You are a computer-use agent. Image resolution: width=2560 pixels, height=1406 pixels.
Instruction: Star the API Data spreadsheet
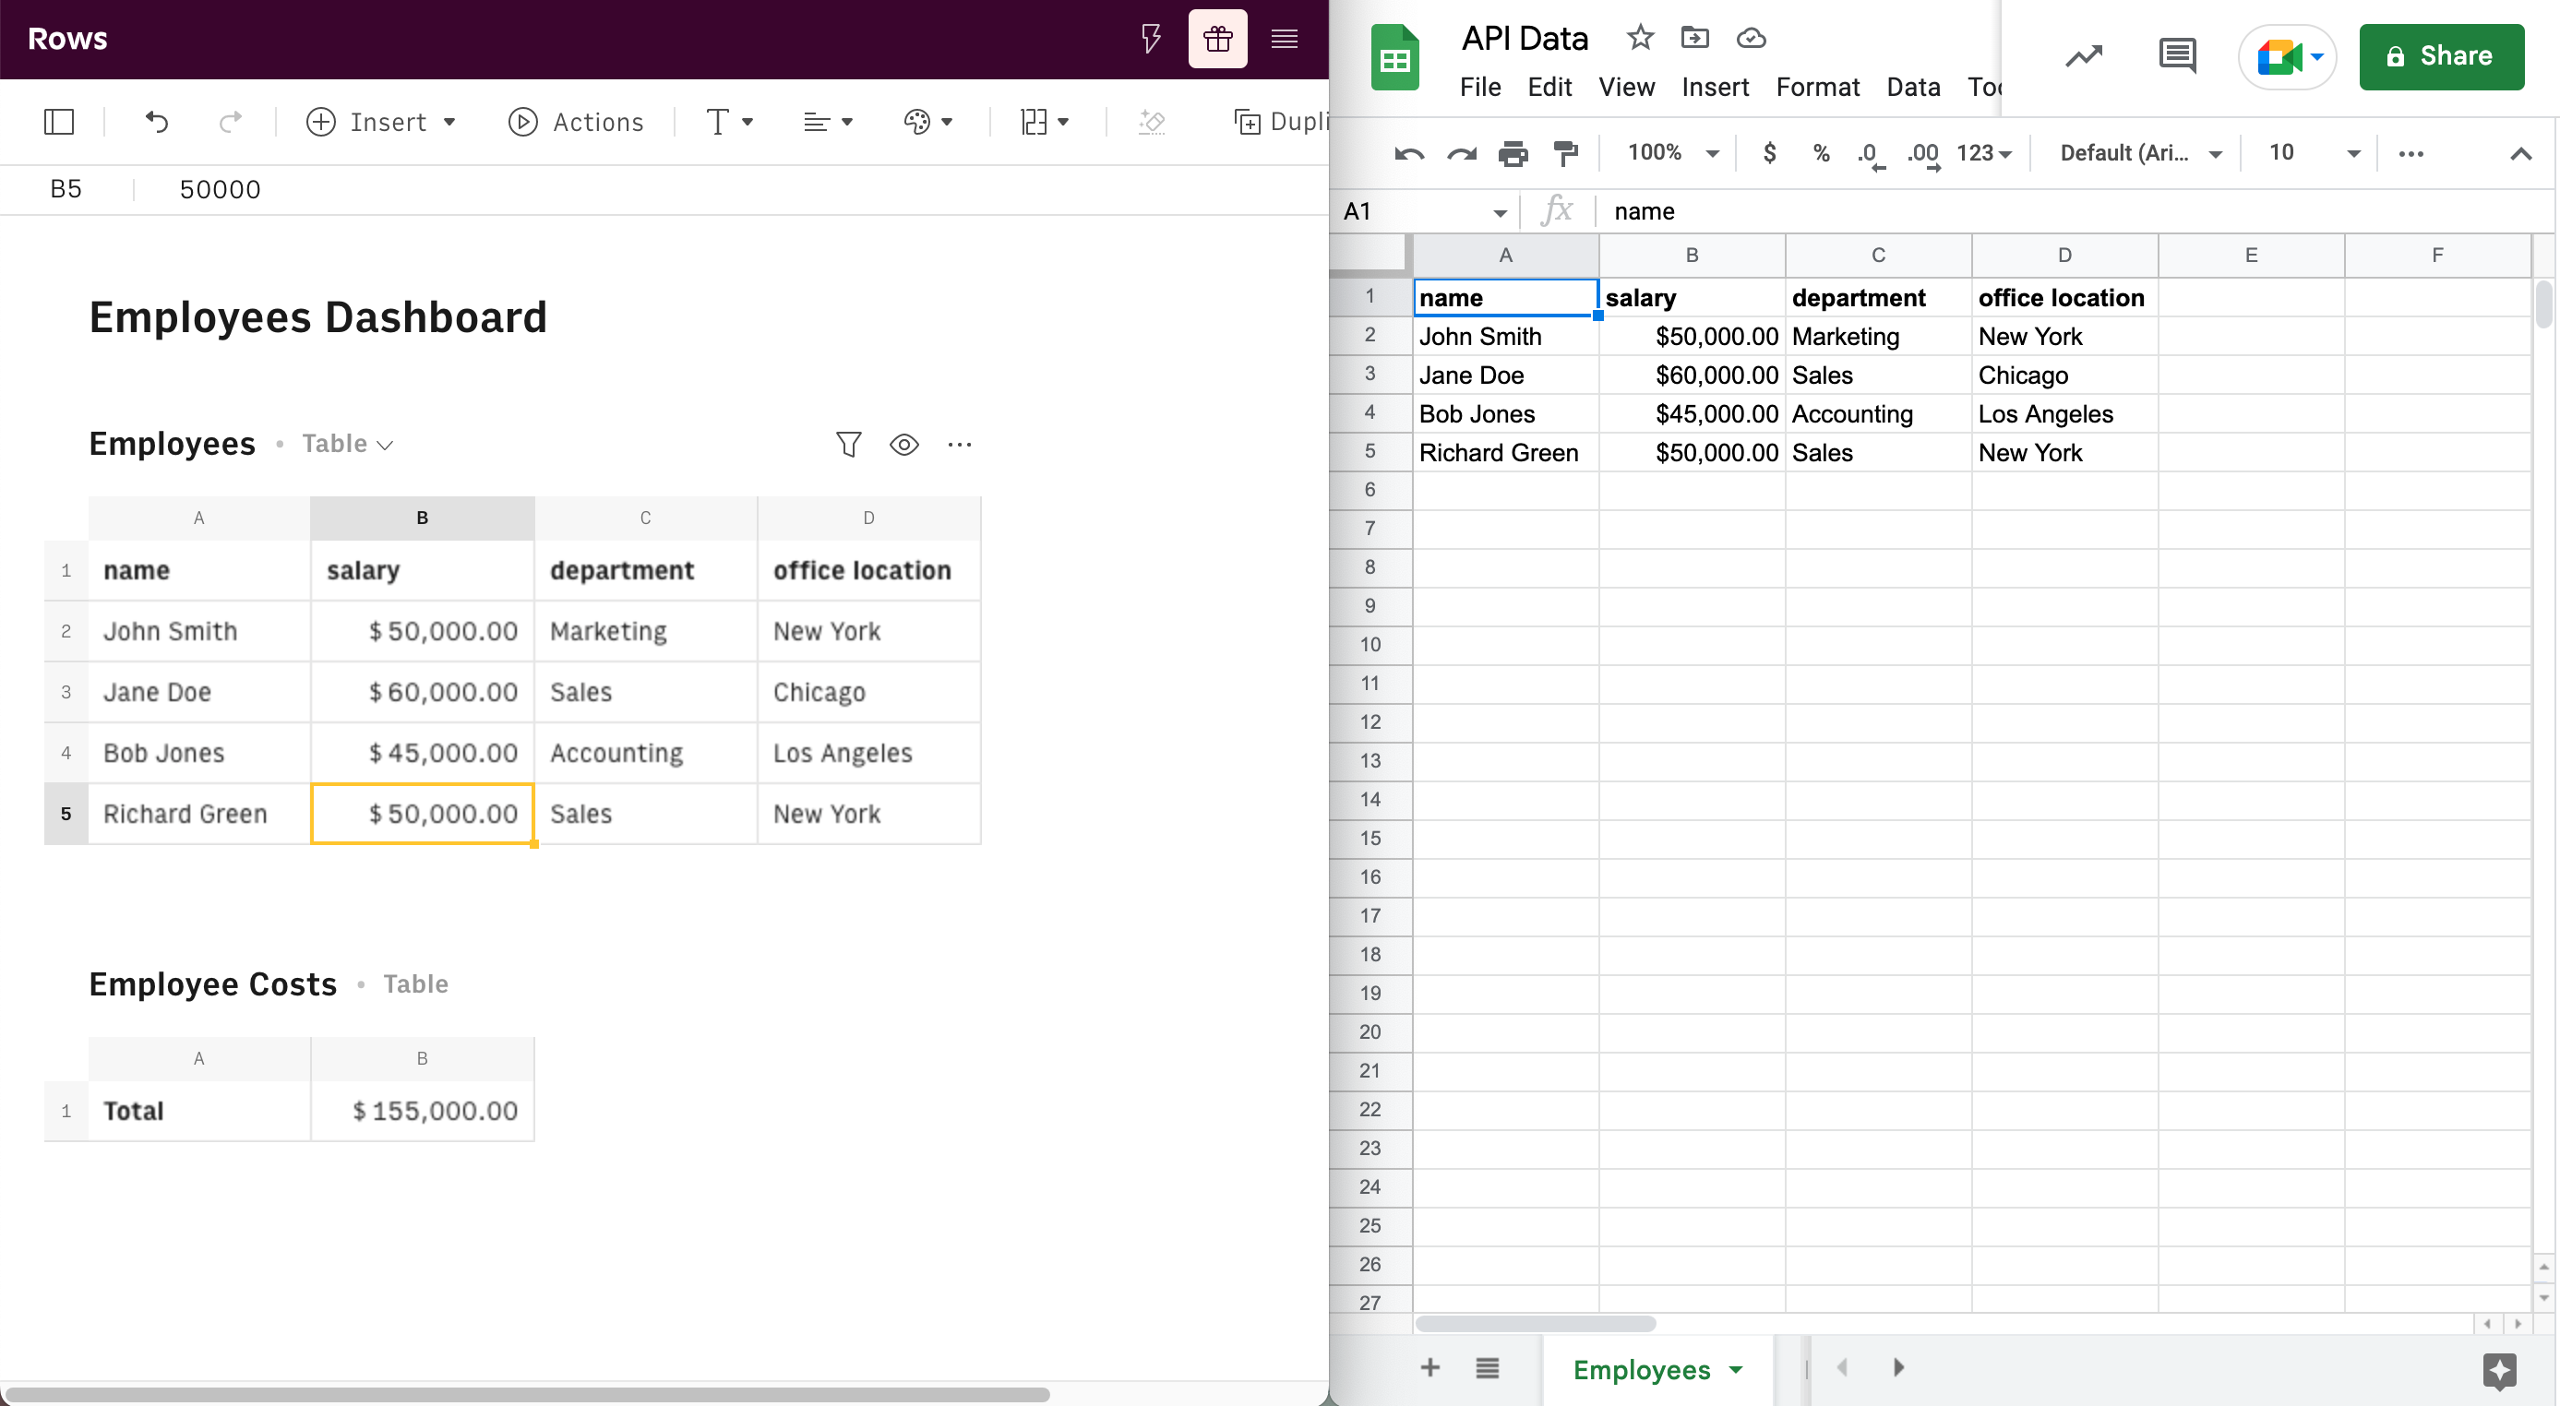click(x=1640, y=38)
